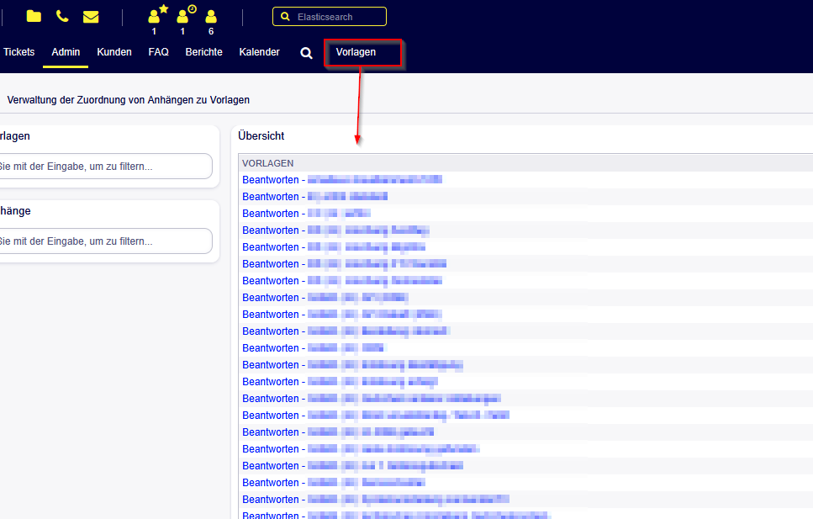This screenshot has height=519, width=813.
Task: Open the yellow folder icon in toolbar
Action: pos(34,16)
